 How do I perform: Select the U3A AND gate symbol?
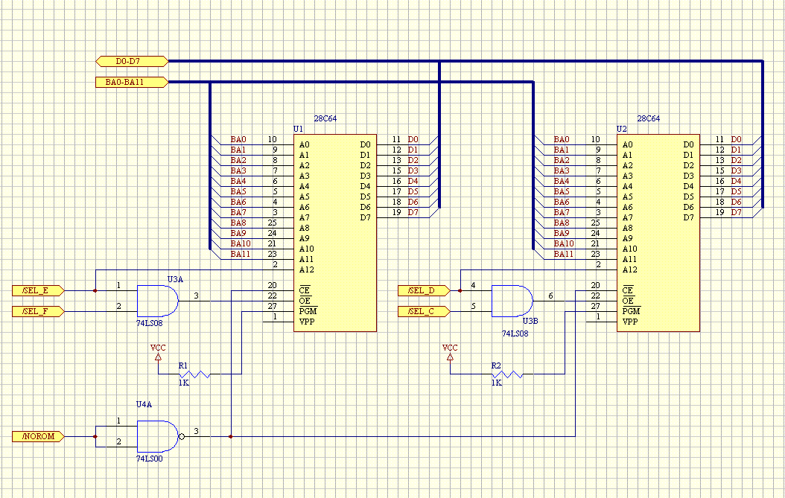coord(158,301)
